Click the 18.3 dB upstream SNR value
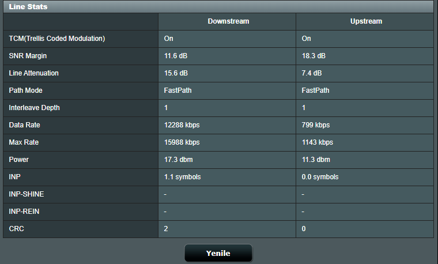The height and width of the screenshot is (264, 438). point(314,56)
